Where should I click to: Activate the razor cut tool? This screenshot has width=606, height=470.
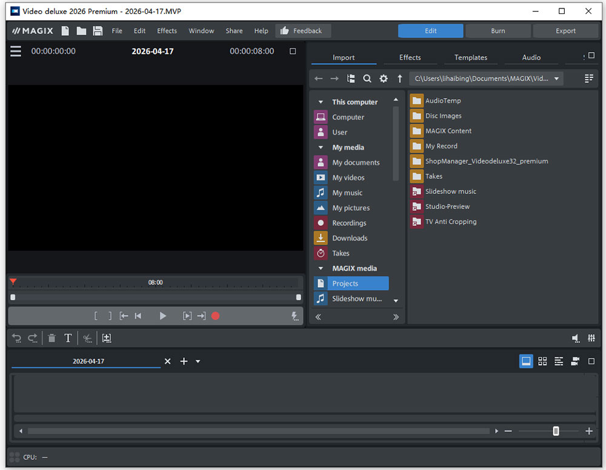point(88,338)
